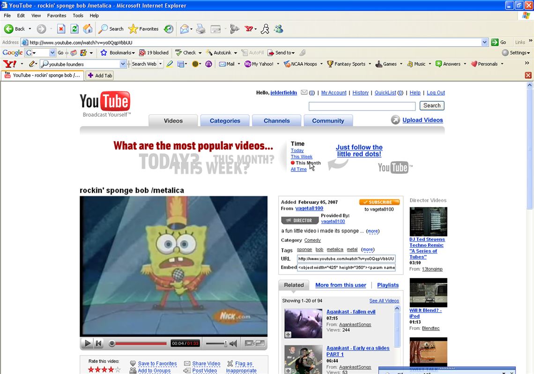The image size is (534, 374).
Task: Toggle the full-screen view icon in the player
Action: (260, 344)
